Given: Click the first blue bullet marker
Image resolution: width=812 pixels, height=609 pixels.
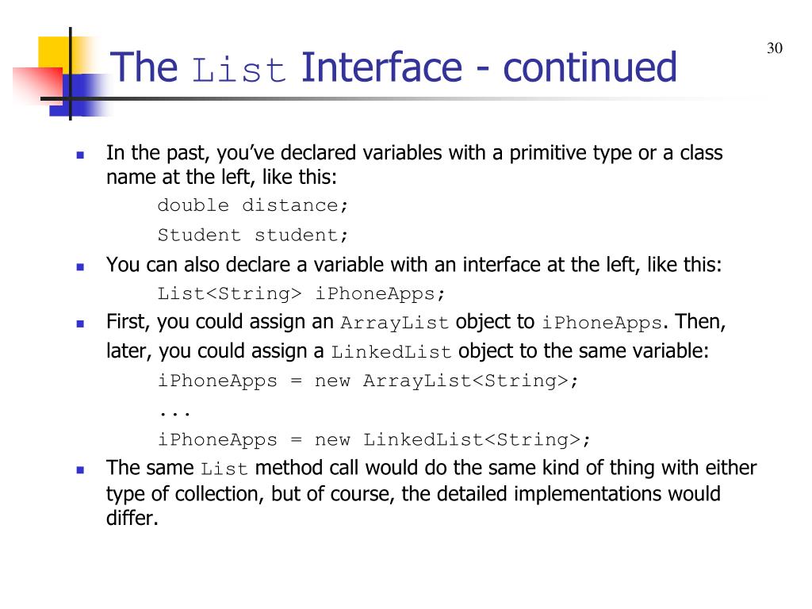Looking at the screenshot, I should tap(80, 155).
